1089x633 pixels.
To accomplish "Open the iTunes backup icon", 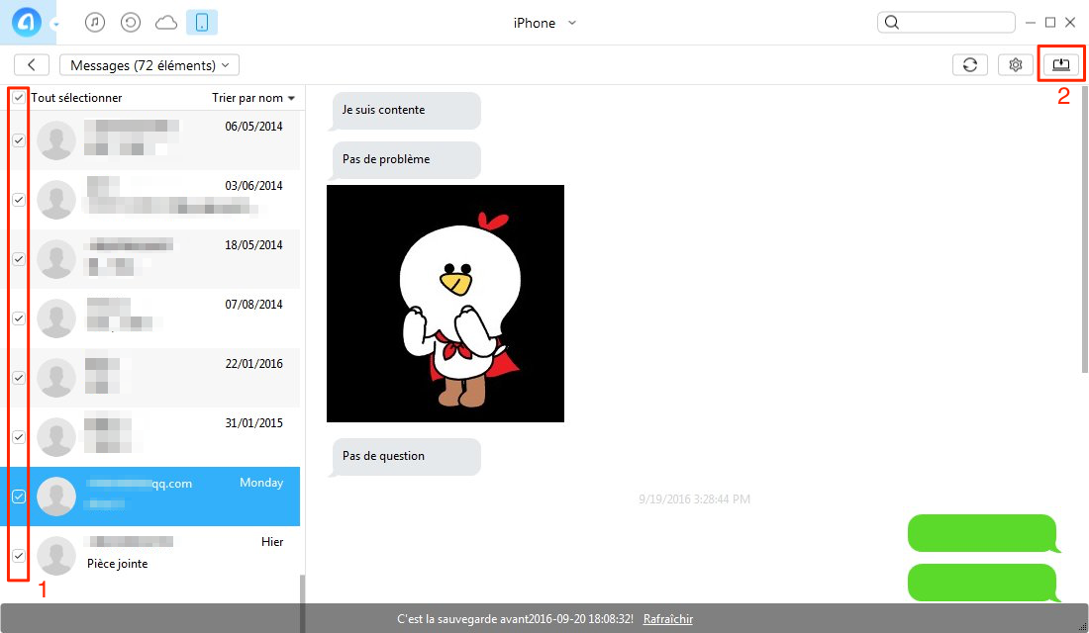I will pos(131,22).
